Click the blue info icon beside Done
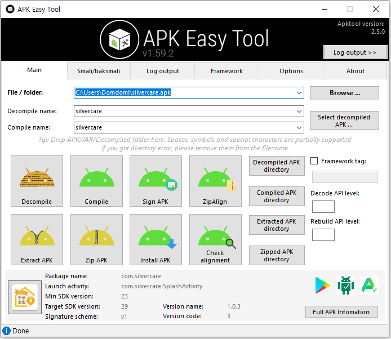The image size is (391, 339). 7,331
